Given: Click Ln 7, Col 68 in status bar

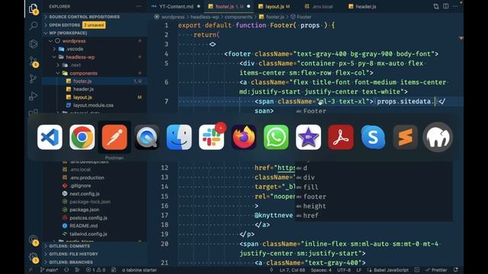Looking at the screenshot, I should [x=292, y=270].
